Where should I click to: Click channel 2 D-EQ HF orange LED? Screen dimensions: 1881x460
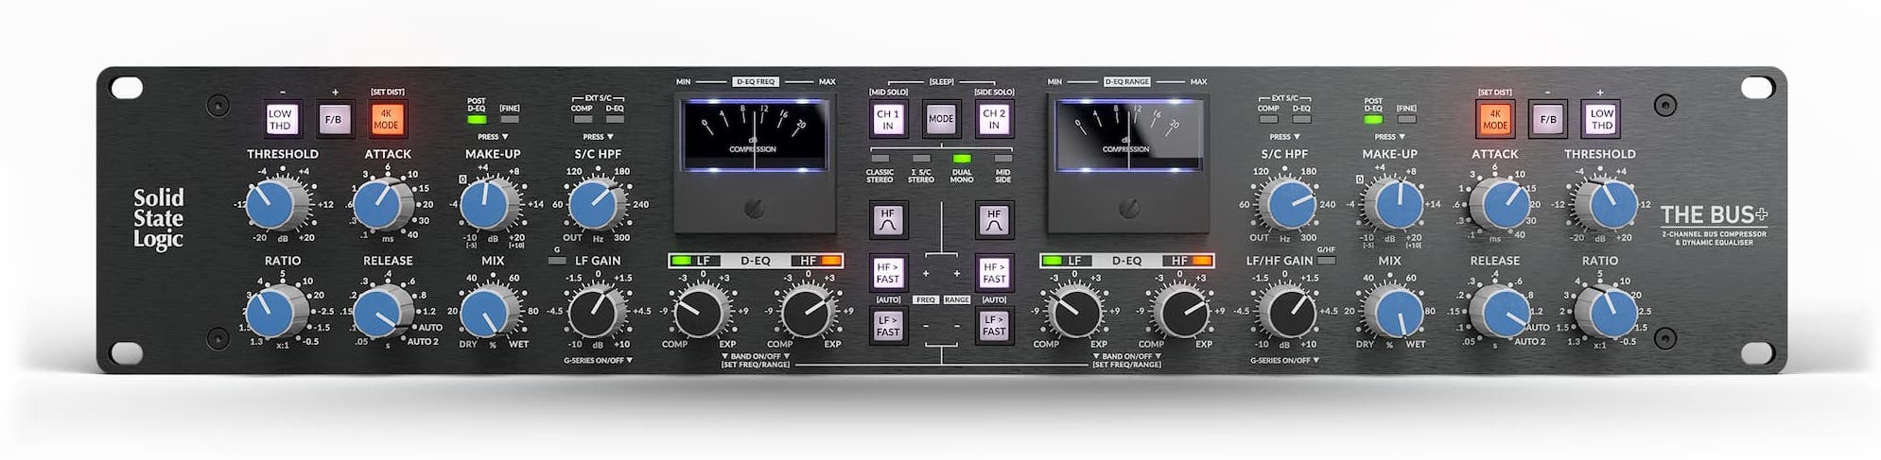tap(1202, 261)
